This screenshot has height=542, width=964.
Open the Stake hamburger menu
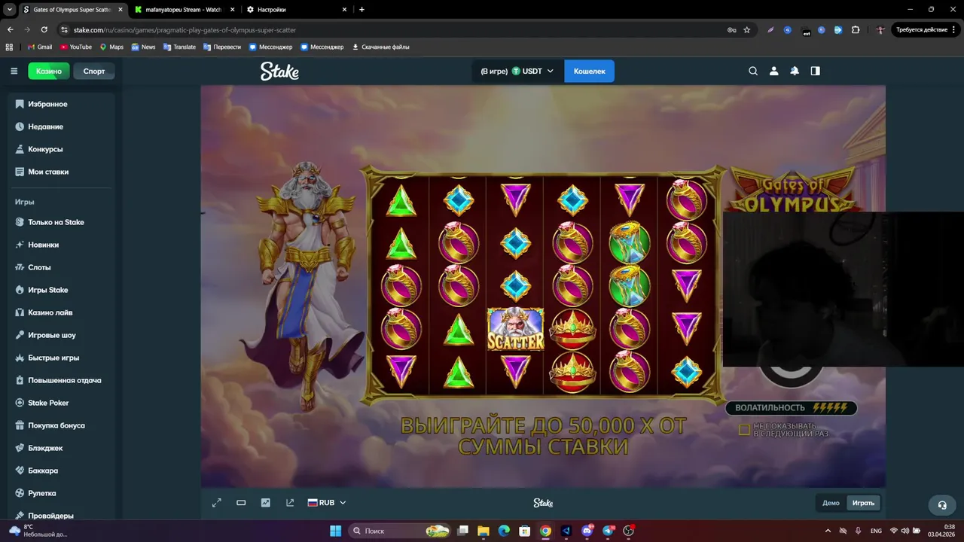click(14, 71)
